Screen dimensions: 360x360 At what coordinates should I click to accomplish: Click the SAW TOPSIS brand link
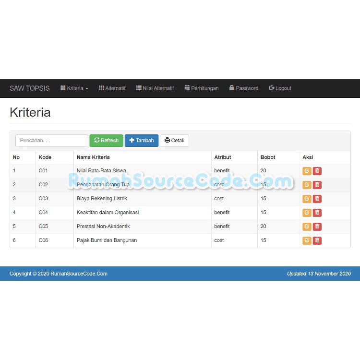pyautogui.click(x=30, y=88)
